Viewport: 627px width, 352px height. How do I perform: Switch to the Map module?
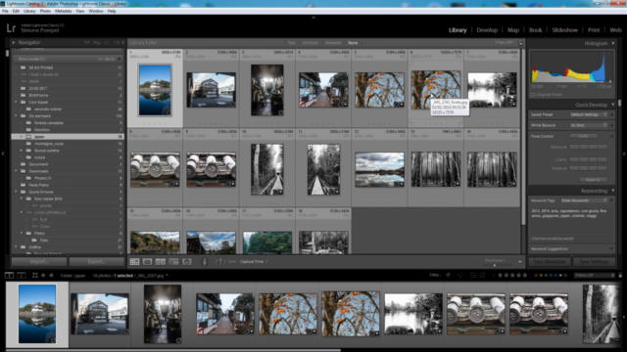pyautogui.click(x=513, y=30)
